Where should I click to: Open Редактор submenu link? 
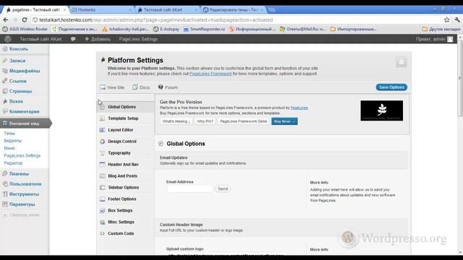(13, 162)
